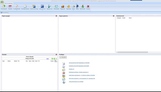This screenshot has width=161, height=92.
Task: Close the Dagens pasienter panel
Action: coord(113,16)
